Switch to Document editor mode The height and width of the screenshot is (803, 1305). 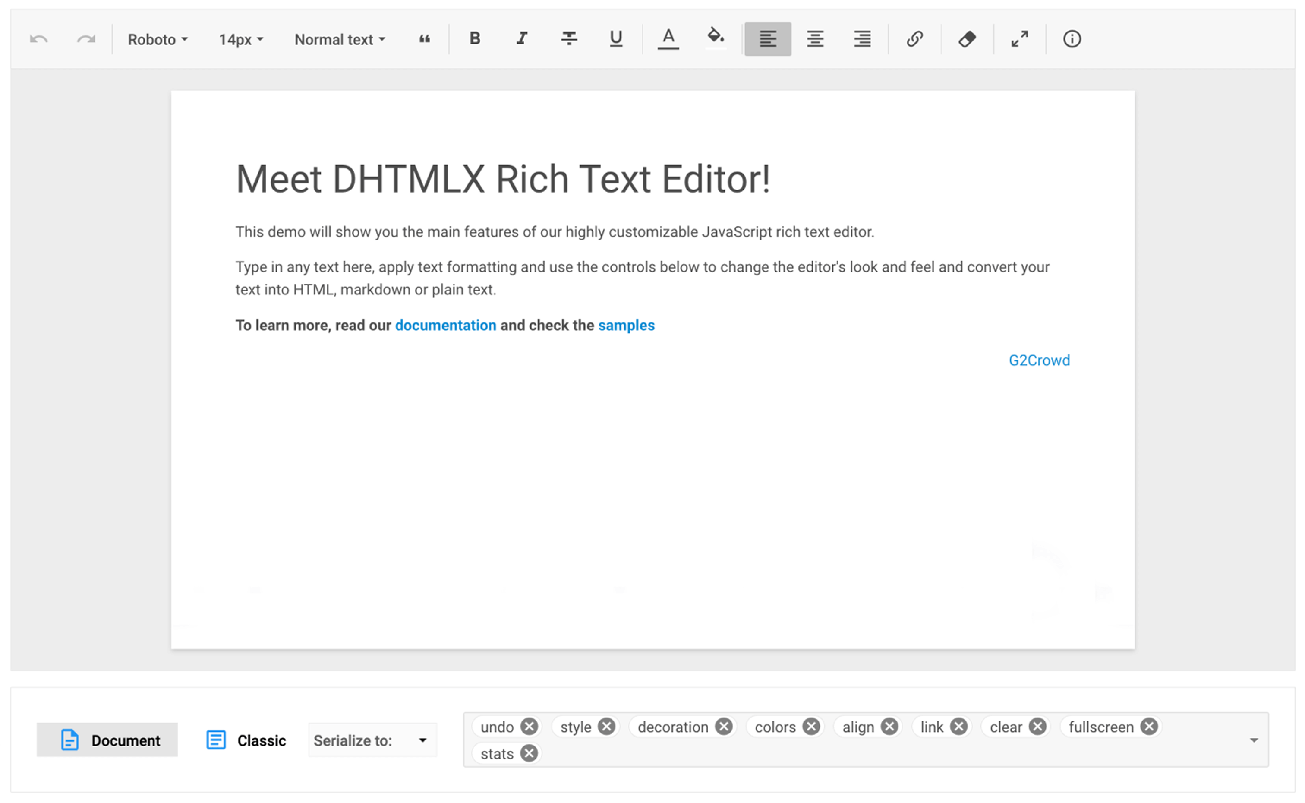pos(107,739)
